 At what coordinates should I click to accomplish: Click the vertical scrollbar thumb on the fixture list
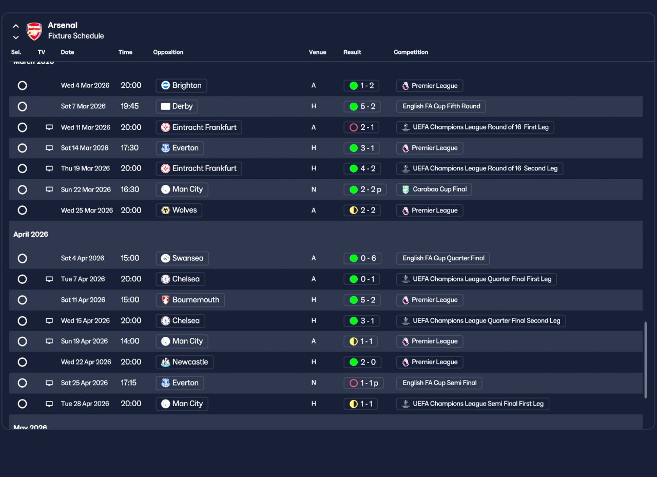(x=646, y=359)
